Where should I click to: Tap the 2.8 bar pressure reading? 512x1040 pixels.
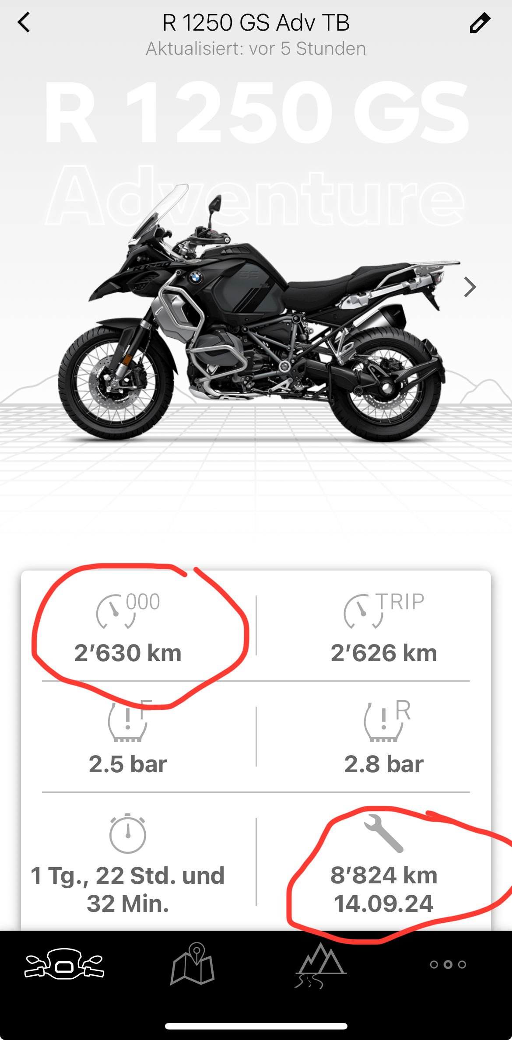click(x=384, y=764)
